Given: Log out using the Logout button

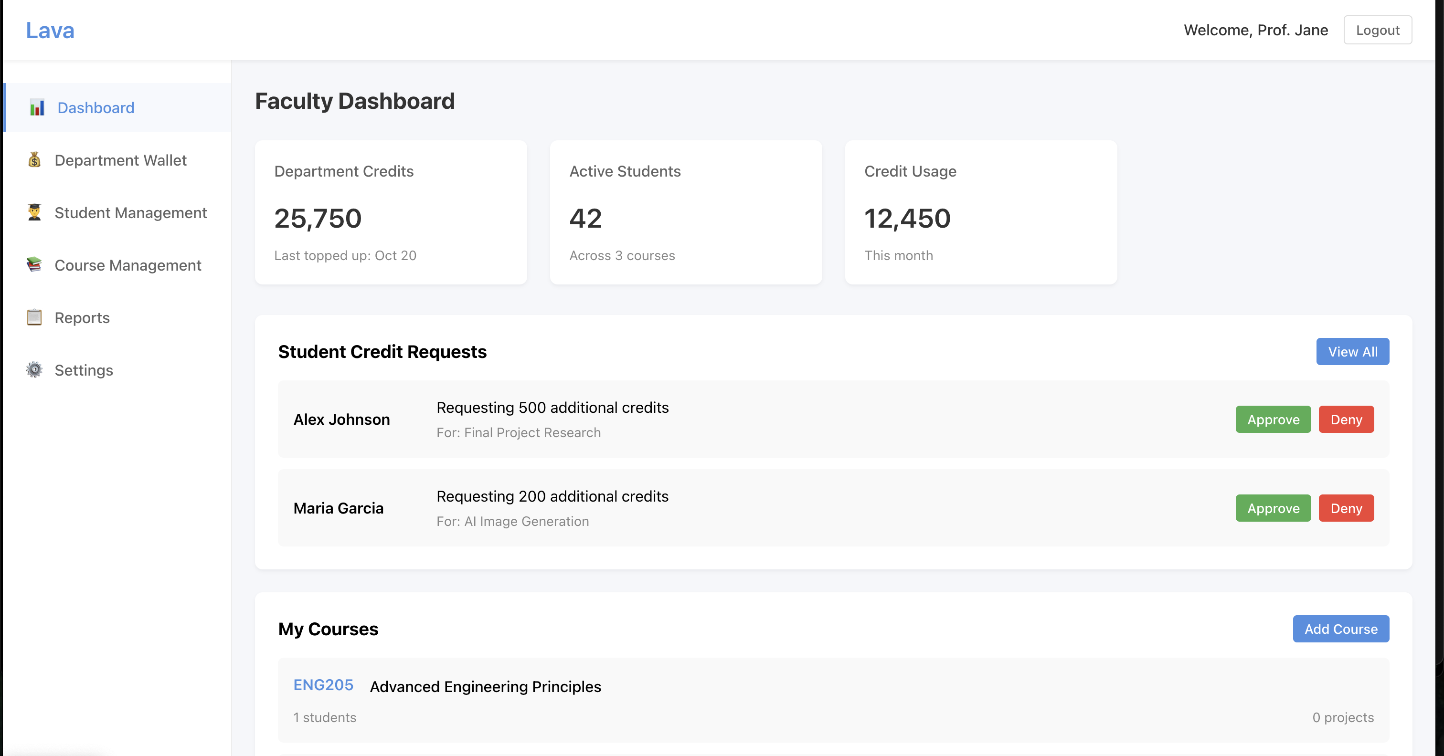Looking at the screenshot, I should click(x=1377, y=30).
